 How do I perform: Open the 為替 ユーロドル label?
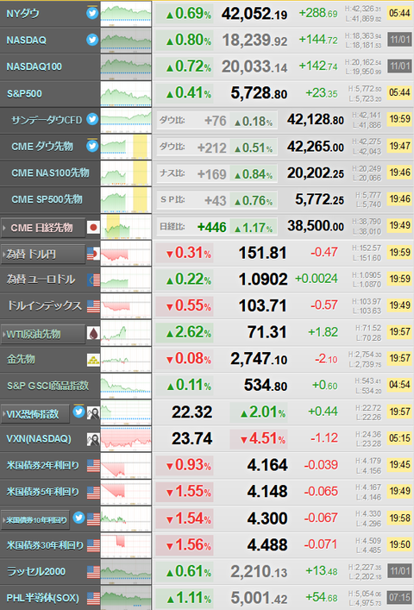[x=41, y=280]
